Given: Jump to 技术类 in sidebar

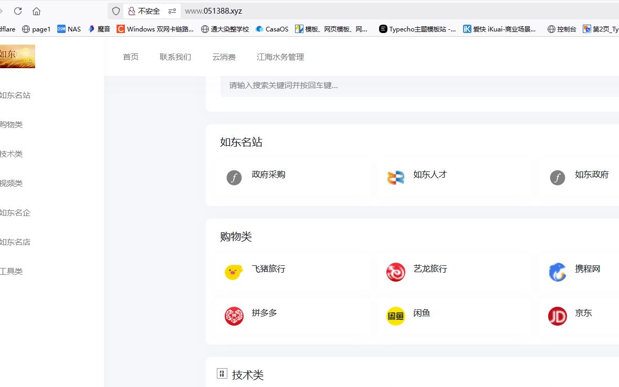Looking at the screenshot, I should [11, 154].
